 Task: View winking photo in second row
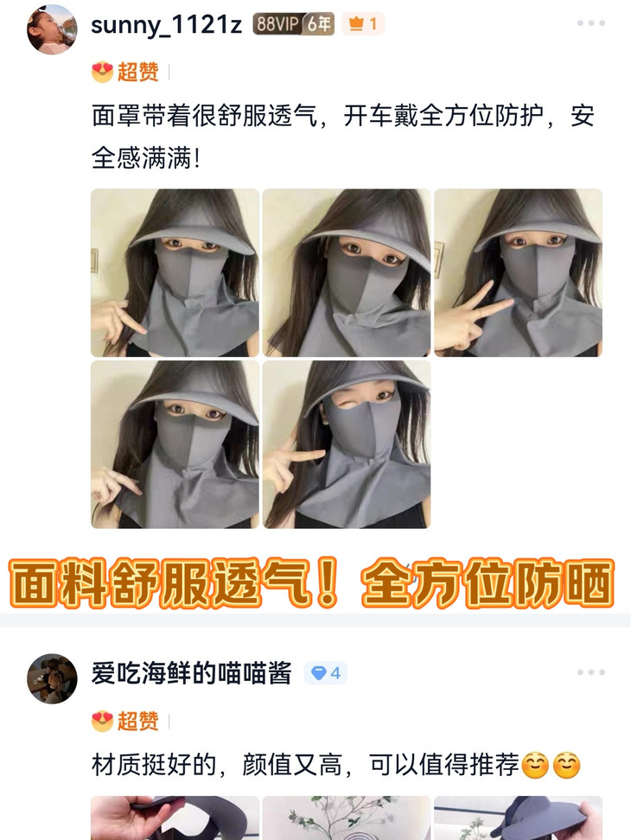(347, 445)
